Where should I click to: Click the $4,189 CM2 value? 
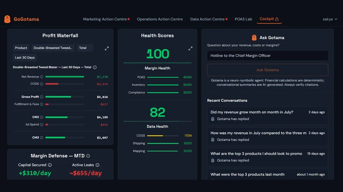[x=102, y=117]
